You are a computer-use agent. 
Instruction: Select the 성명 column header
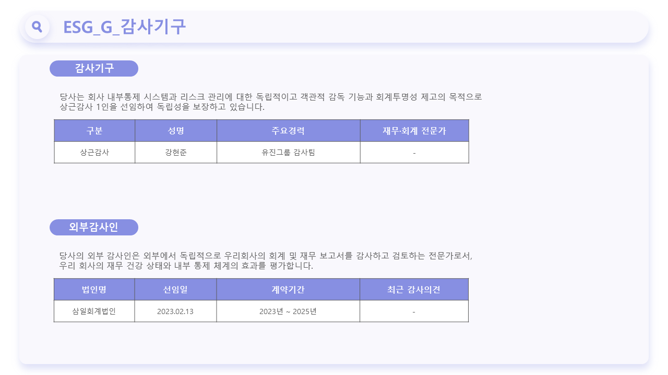176,131
